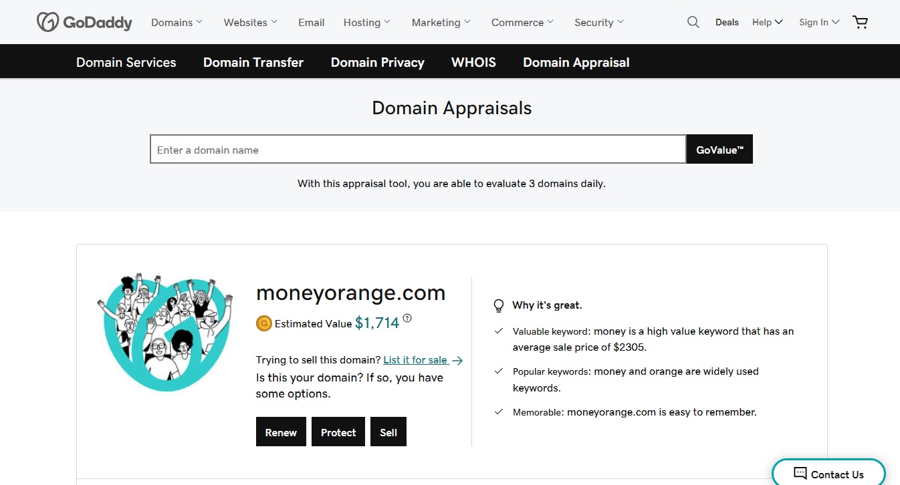Expand the Domains dropdown menu
The image size is (900, 485).
[x=177, y=22]
